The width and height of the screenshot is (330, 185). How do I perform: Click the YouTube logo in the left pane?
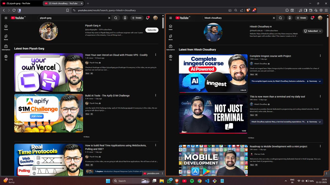pos(18,18)
